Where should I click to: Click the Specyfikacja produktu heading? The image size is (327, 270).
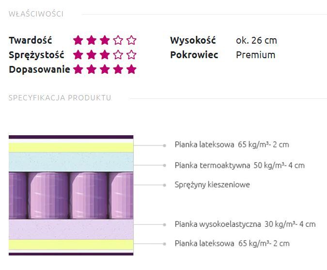click(60, 98)
